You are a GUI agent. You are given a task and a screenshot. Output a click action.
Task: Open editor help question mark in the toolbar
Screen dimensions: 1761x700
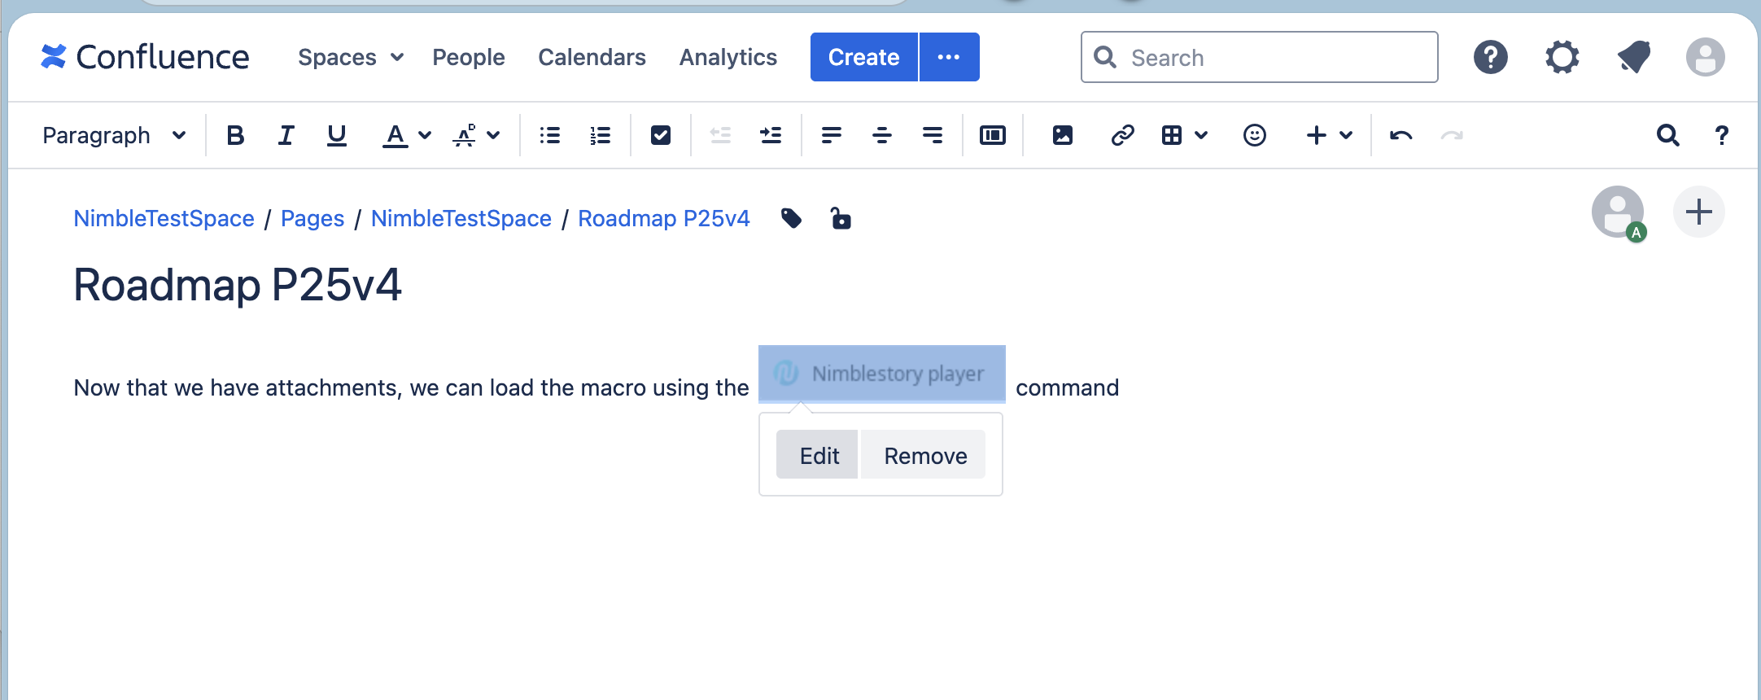click(1722, 135)
